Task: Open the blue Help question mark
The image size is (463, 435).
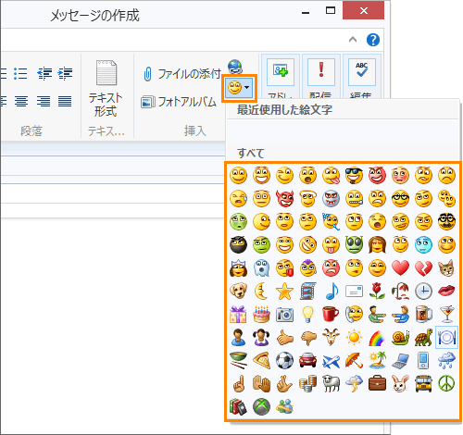Action: 373,40
